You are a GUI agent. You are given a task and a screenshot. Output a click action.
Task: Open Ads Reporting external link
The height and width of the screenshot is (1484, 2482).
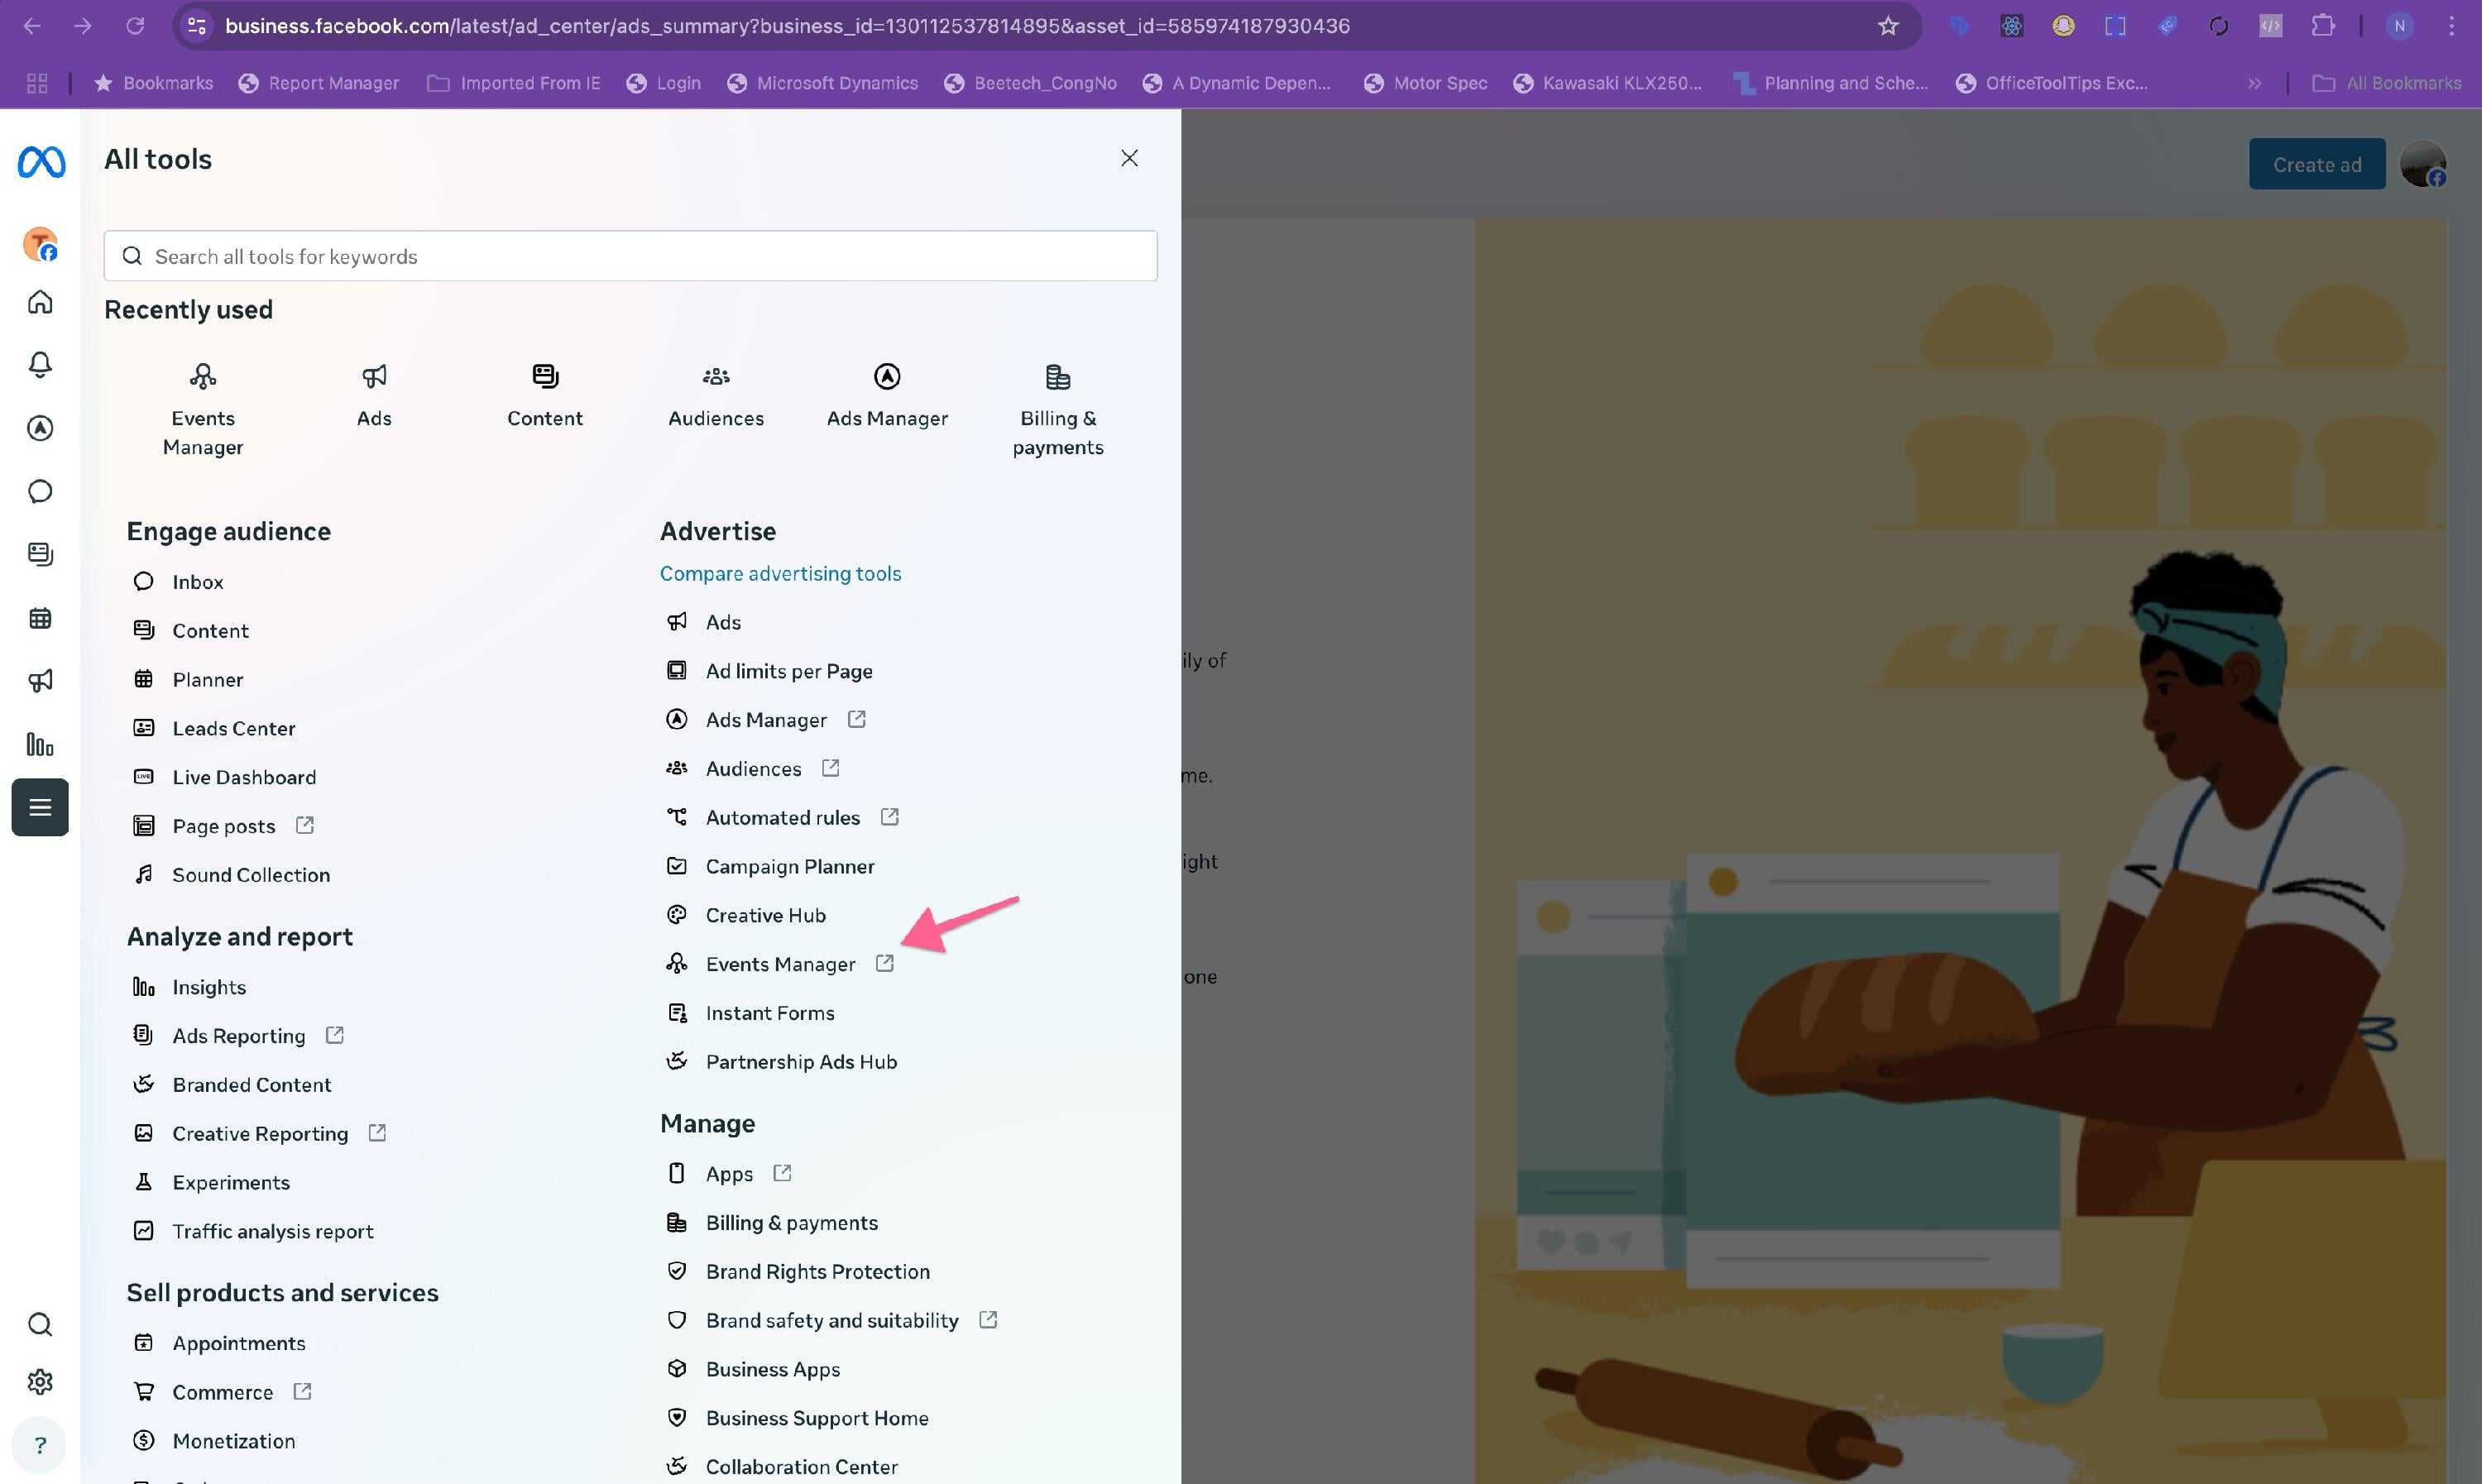[238, 1036]
